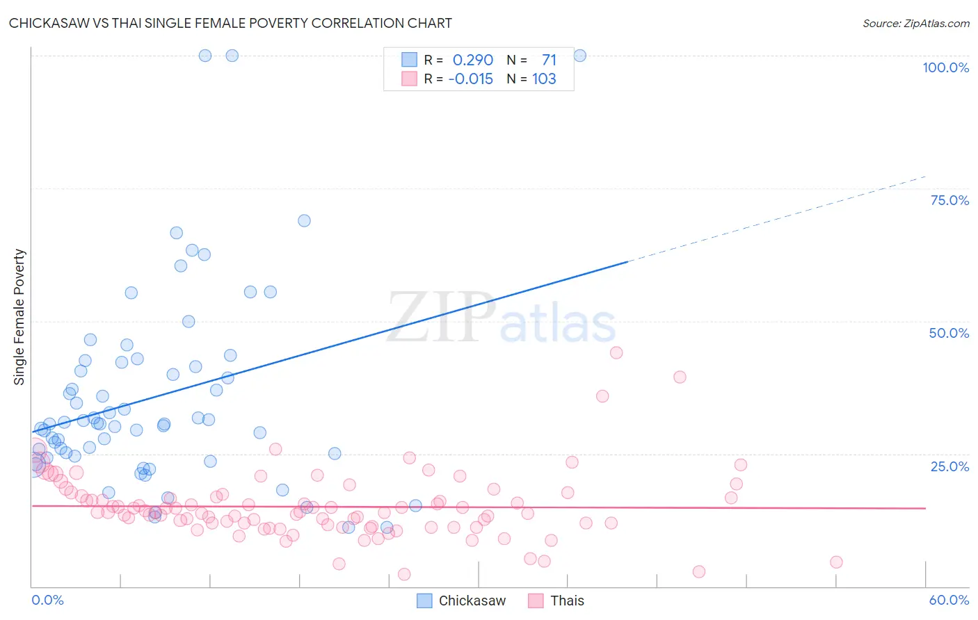Click the ZIPatlas watermark in the chart
This screenshot has height=620, width=978.
[501, 318]
